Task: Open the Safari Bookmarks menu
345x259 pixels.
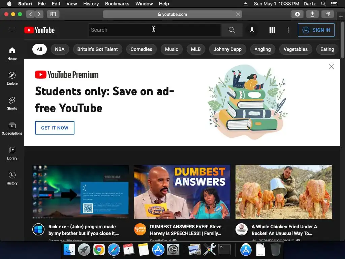Action: (x=117, y=4)
